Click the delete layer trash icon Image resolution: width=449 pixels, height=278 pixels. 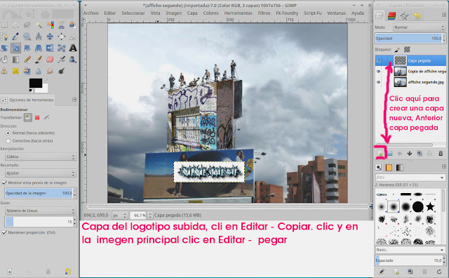(441, 154)
